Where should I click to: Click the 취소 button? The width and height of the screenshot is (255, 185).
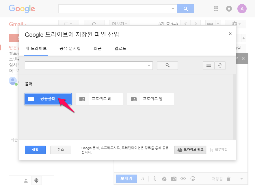[x=60, y=149]
